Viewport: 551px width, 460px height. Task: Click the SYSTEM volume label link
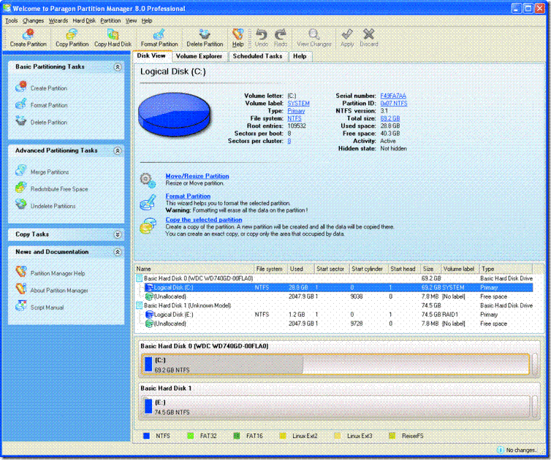point(298,103)
